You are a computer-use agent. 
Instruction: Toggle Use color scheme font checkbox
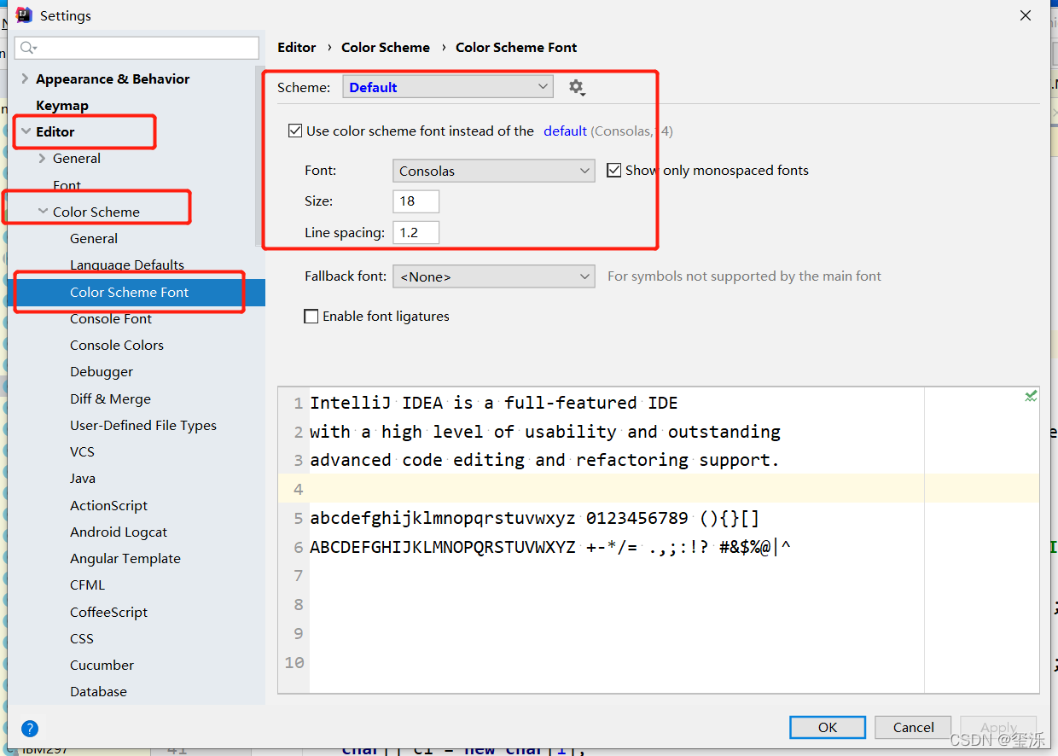pos(295,131)
